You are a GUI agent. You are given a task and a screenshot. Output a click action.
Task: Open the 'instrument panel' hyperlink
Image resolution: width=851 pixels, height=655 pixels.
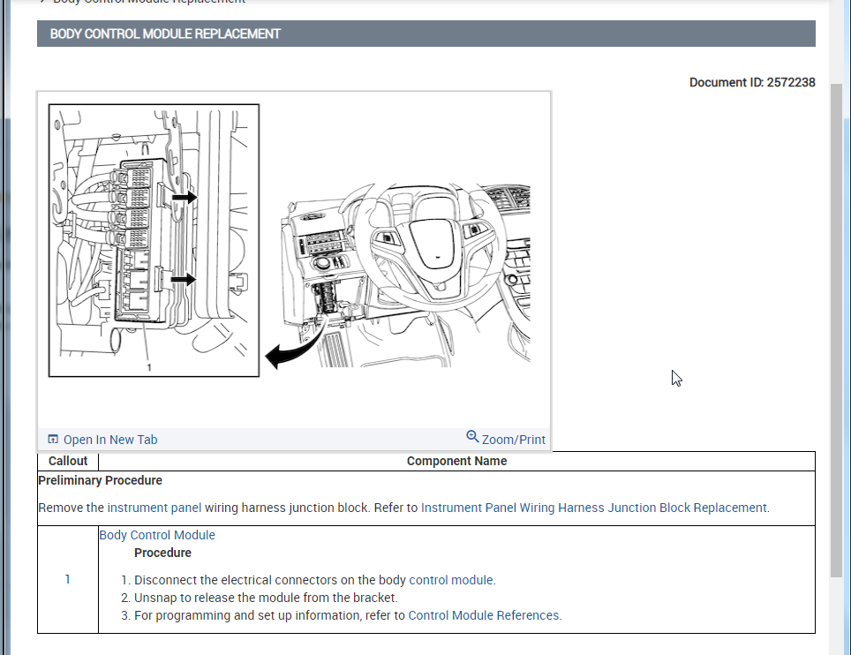[154, 508]
